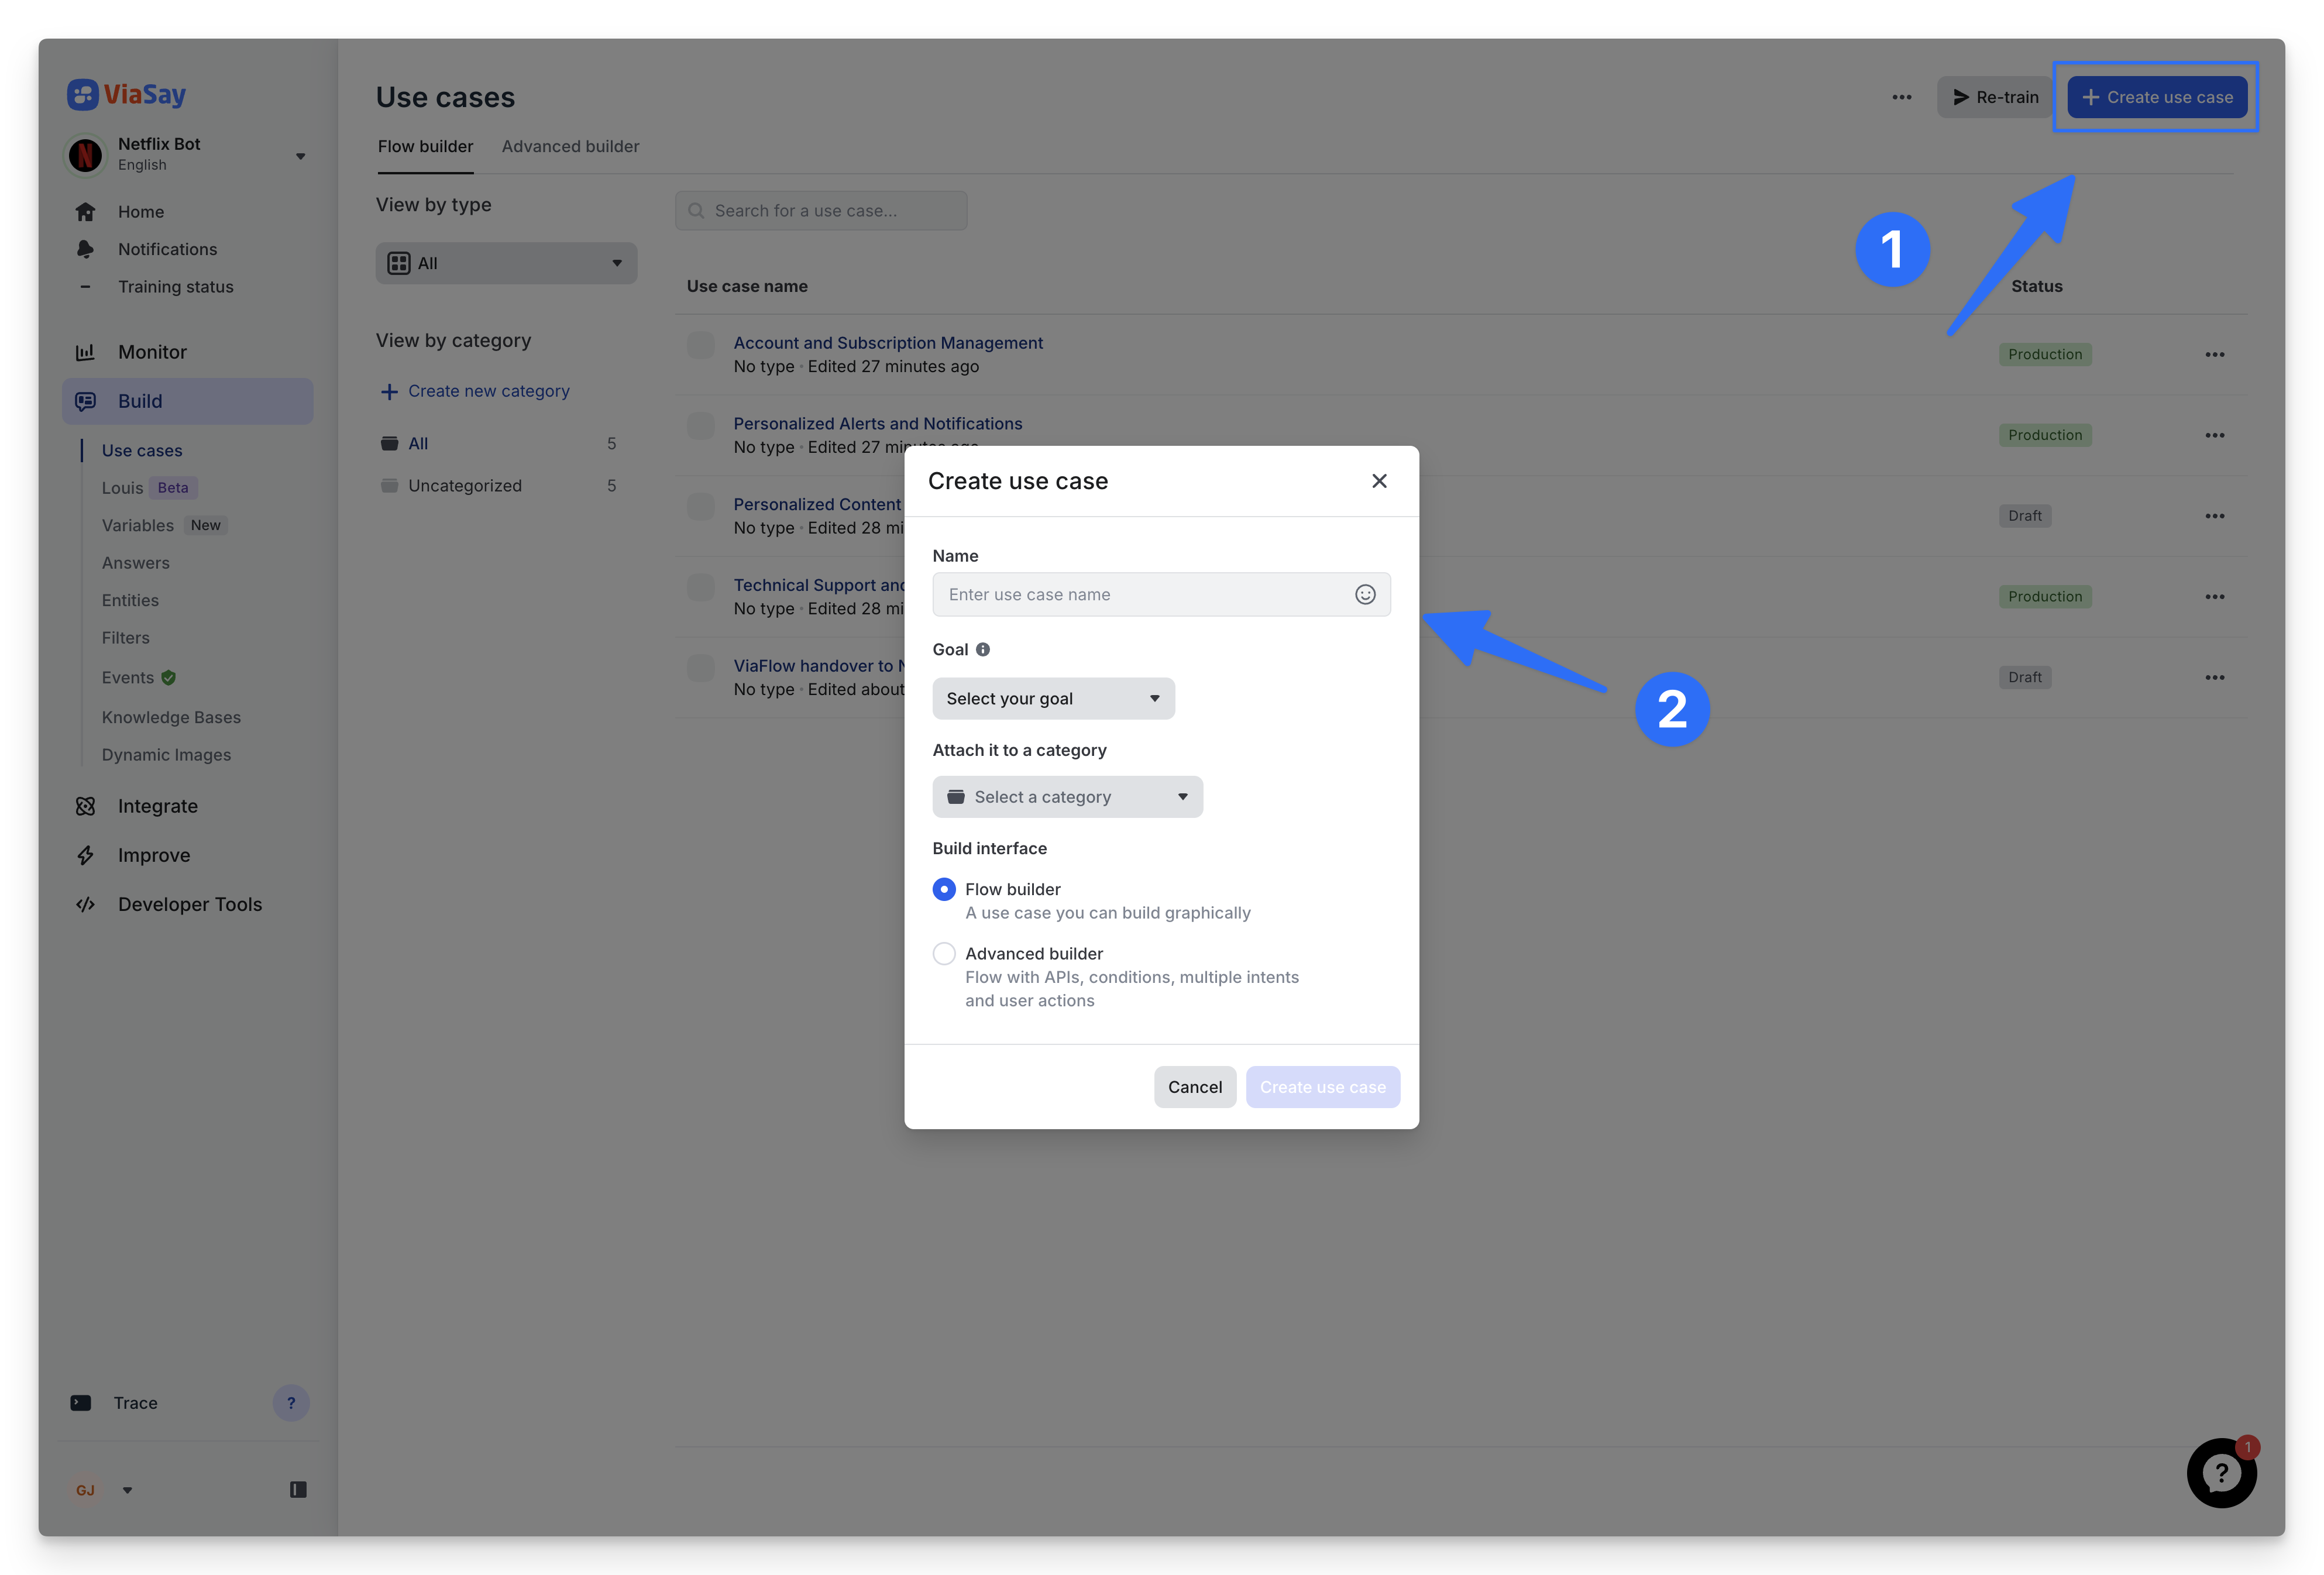Select the Advanced builder radio option
This screenshot has height=1575, width=2324.
943,953
